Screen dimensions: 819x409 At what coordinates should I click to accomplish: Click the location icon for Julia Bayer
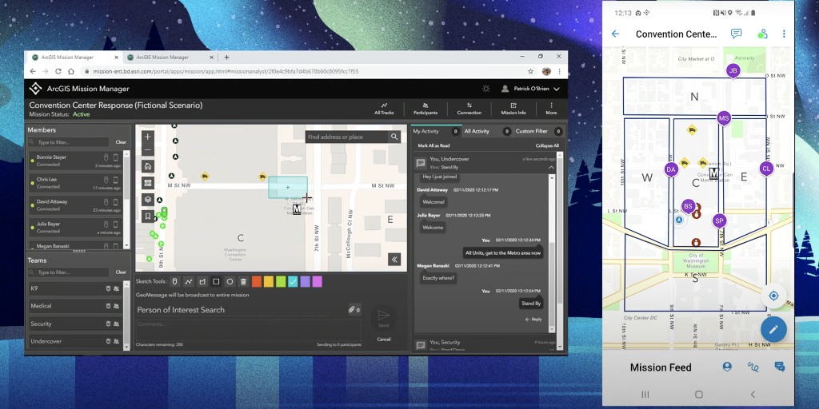tap(106, 224)
